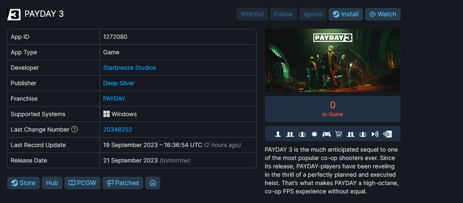Click the Release Date row label
Screen dimensions: 463x203
point(28,160)
